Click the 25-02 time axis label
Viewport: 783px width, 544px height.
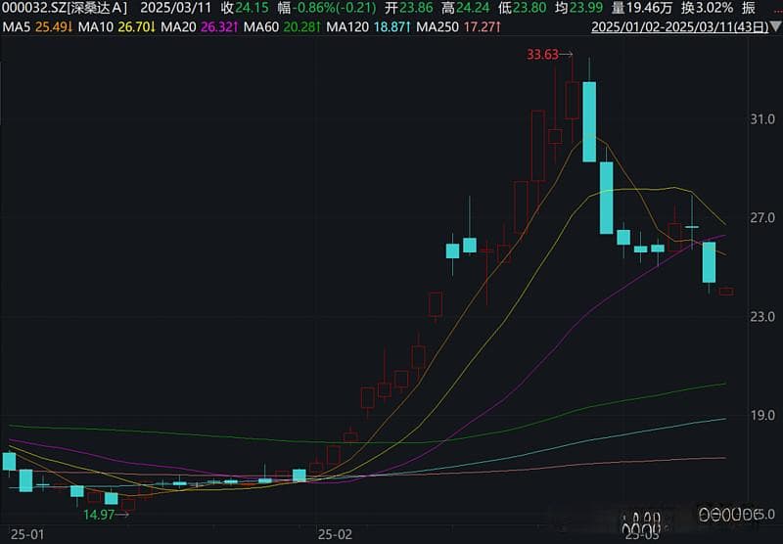click(335, 535)
